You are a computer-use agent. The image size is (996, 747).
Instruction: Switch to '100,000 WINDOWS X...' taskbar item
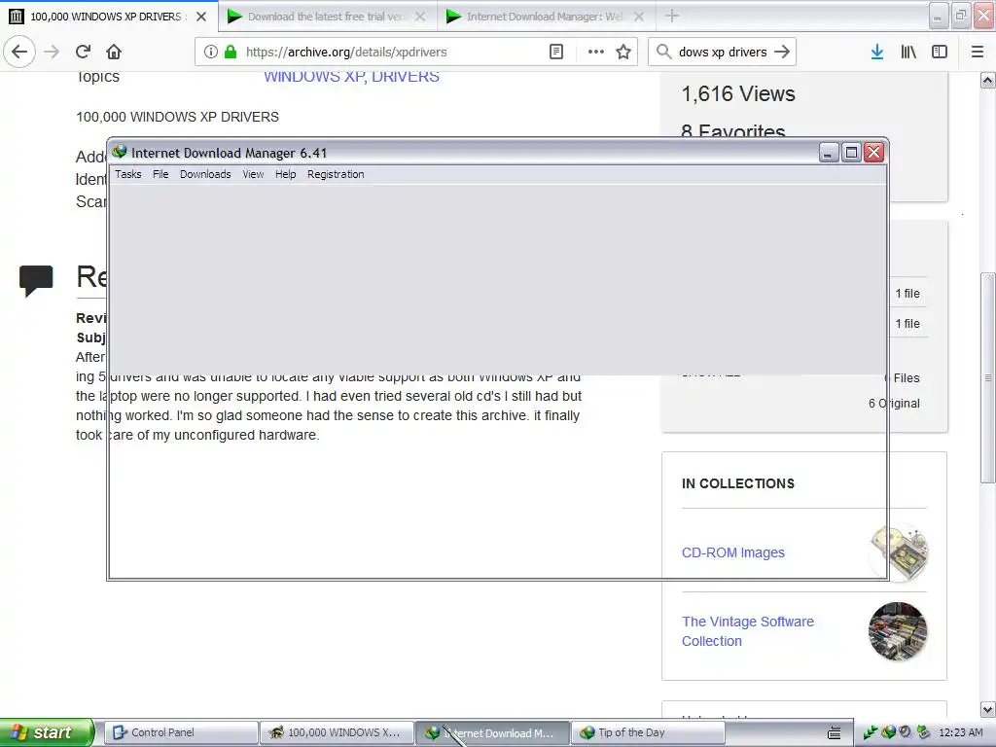338,732
